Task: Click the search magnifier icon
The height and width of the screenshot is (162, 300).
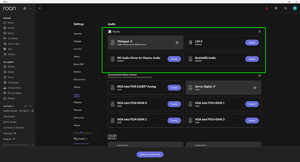Action: tap(285, 8)
